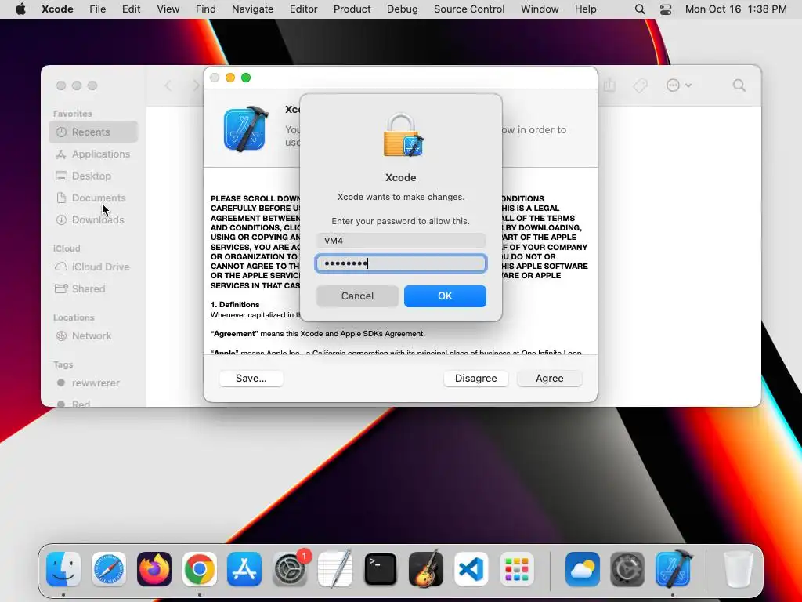The height and width of the screenshot is (602, 802).
Task: Open the Apple menu
Action: click(x=20, y=9)
